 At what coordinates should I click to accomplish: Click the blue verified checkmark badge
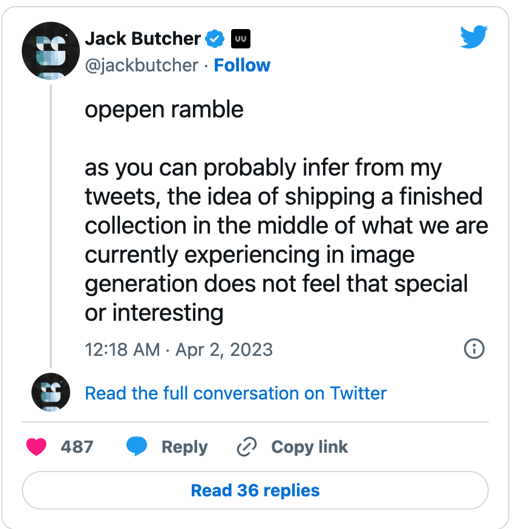(215, 39)
